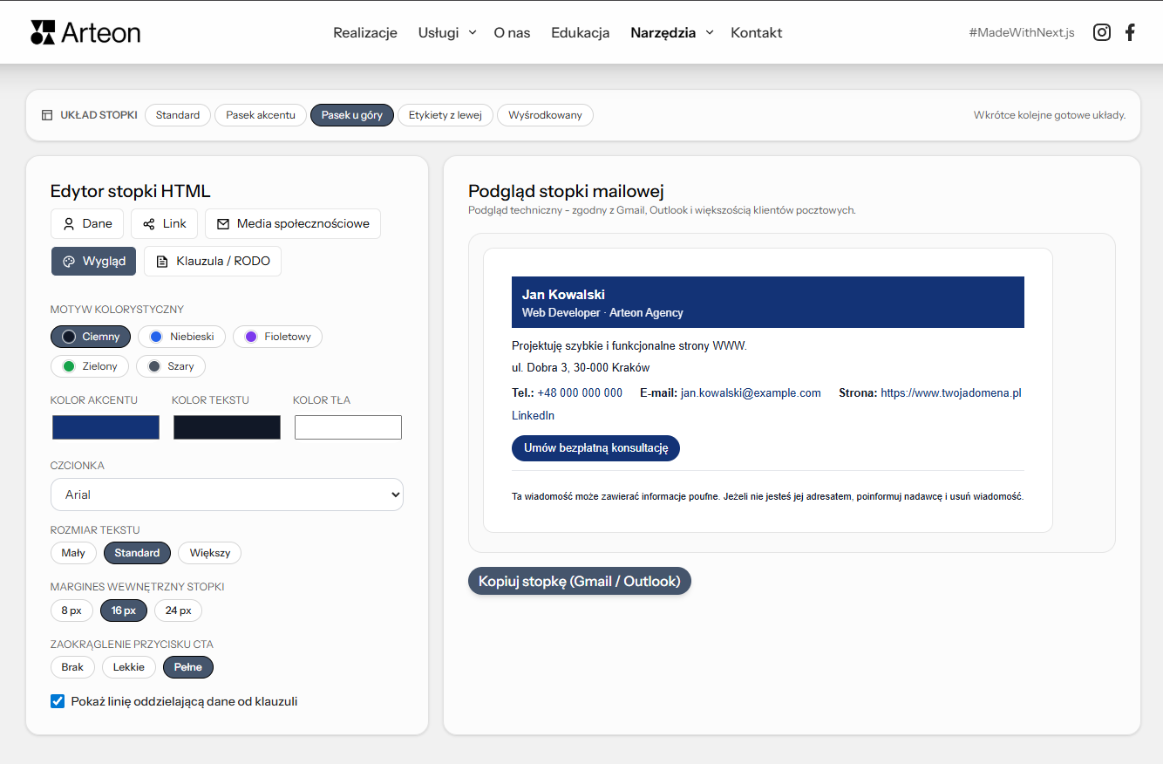Open the Instagram icon in the header
Image resolution: width=1163 pixels, height=764 pixels.
tap(1101, 31)
